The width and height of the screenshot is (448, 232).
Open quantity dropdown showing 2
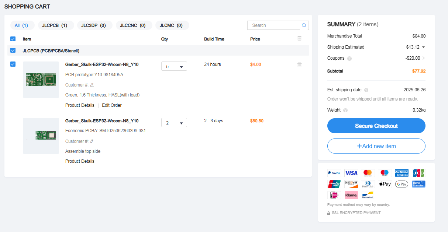(174, 123)
